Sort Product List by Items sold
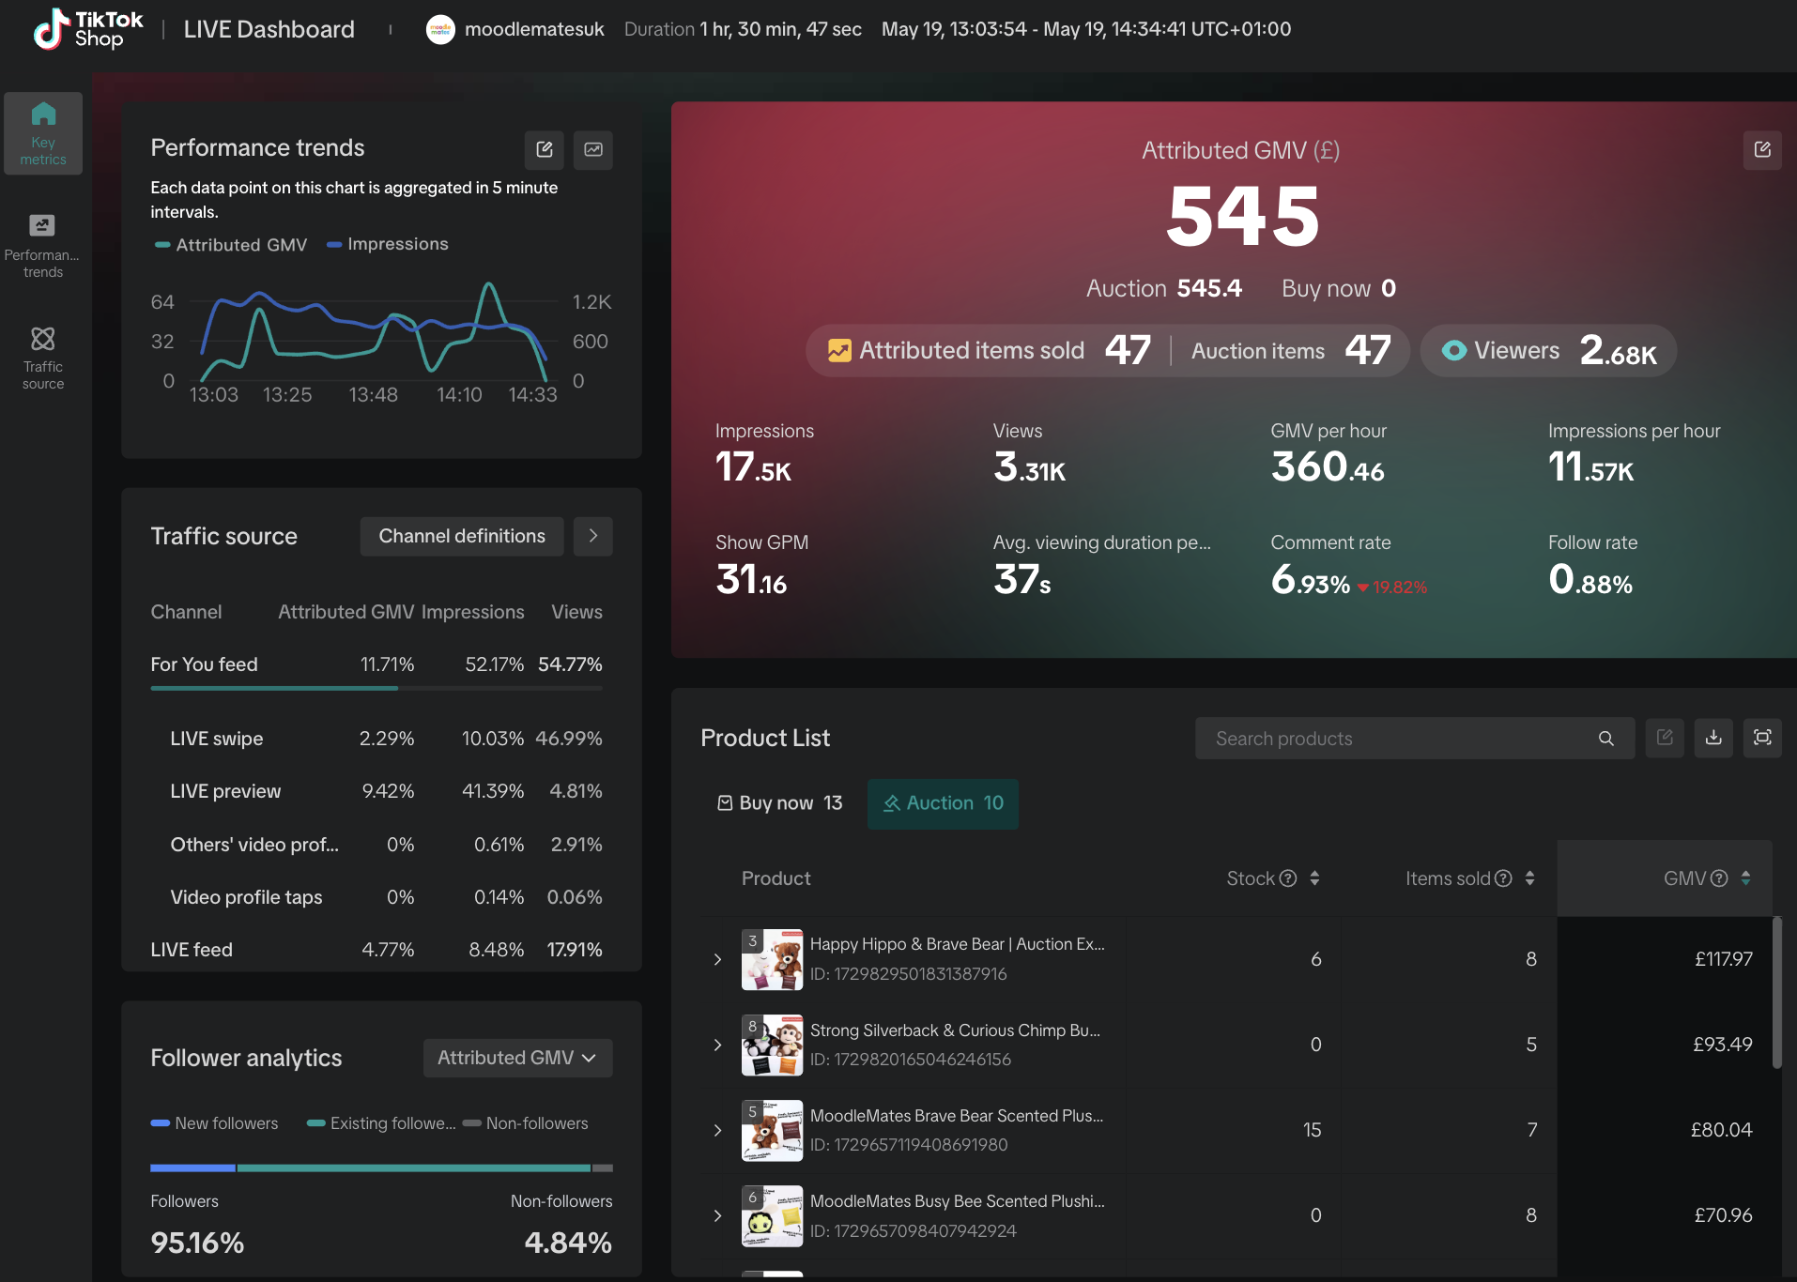The width and height of the screenshot is (1797, 1282). pos(1530,878)
